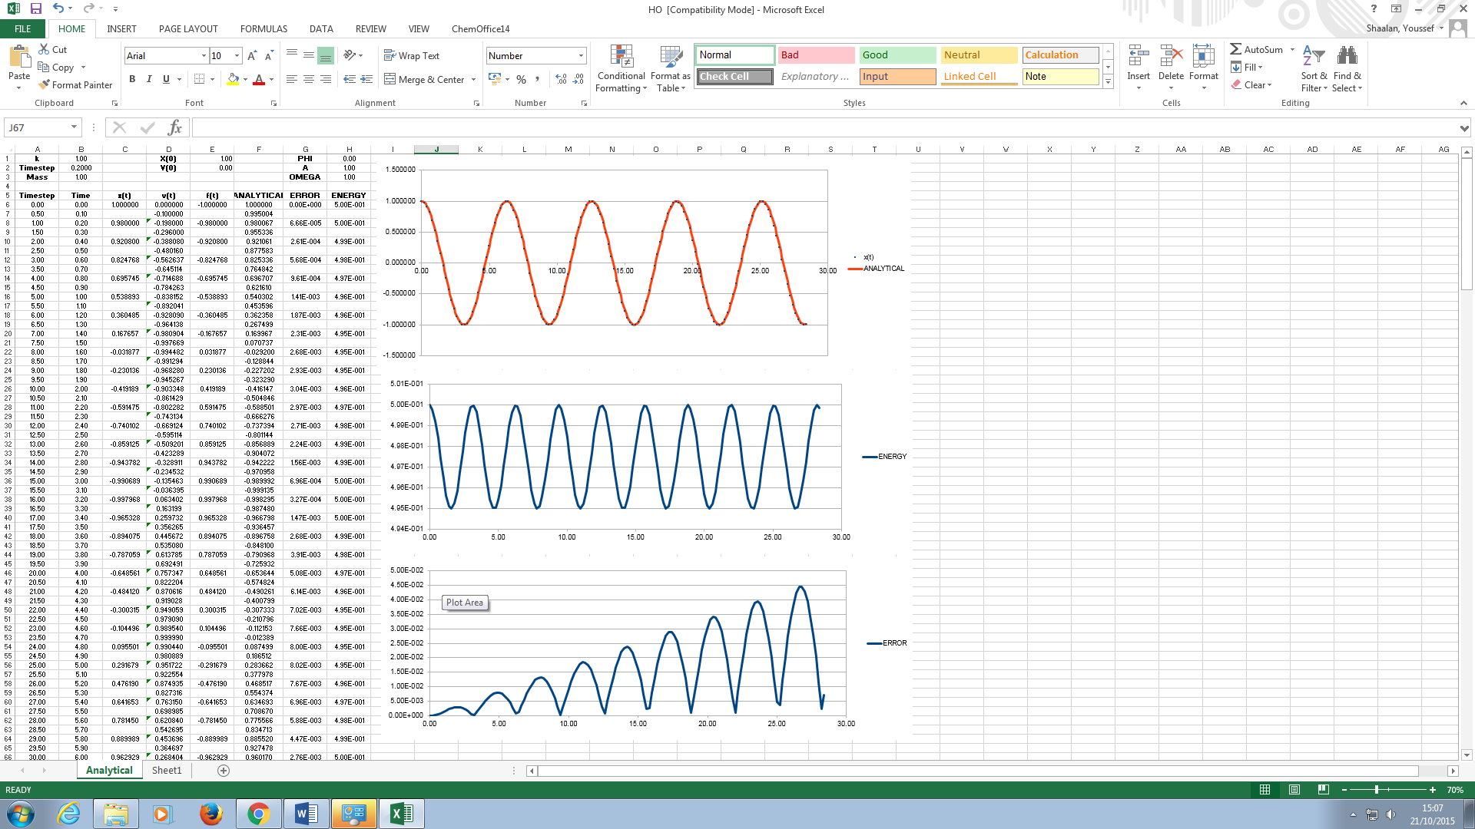Toggle Italic formatting
The height and width of the screenshot is (829, 1475).
pyautogui.click(x=149, y=79)
